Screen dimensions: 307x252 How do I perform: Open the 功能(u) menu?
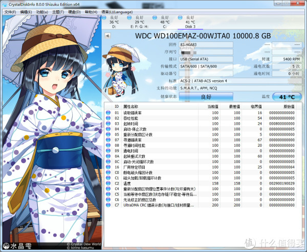[42, 12]
